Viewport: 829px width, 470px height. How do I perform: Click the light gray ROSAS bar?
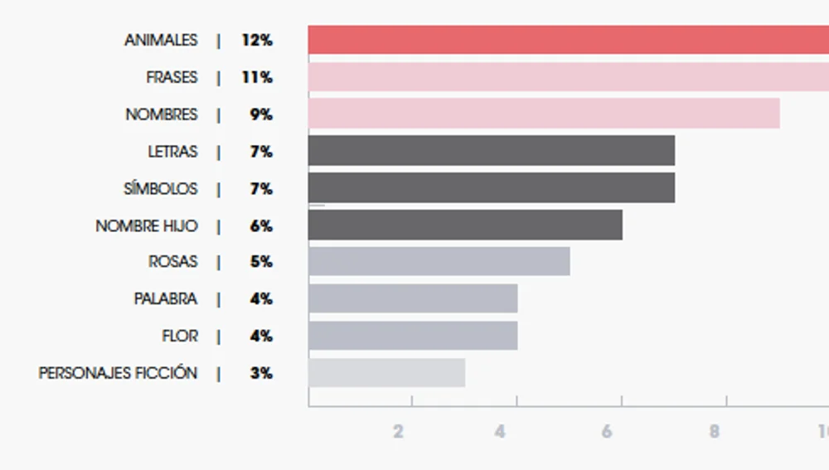click(439, 261)
